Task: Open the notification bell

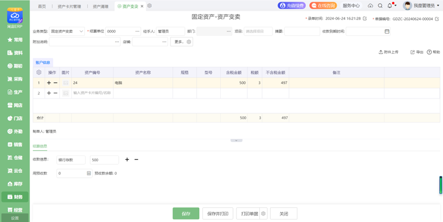Action: point(390,6)
